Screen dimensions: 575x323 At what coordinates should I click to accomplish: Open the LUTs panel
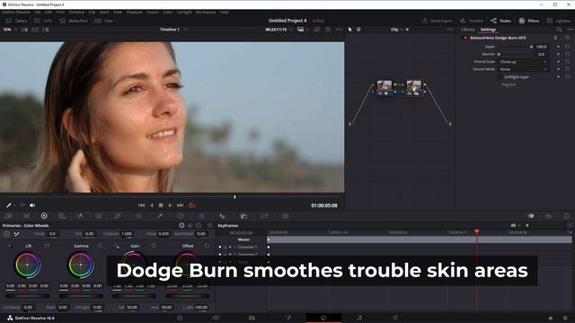tap(43, 21)
